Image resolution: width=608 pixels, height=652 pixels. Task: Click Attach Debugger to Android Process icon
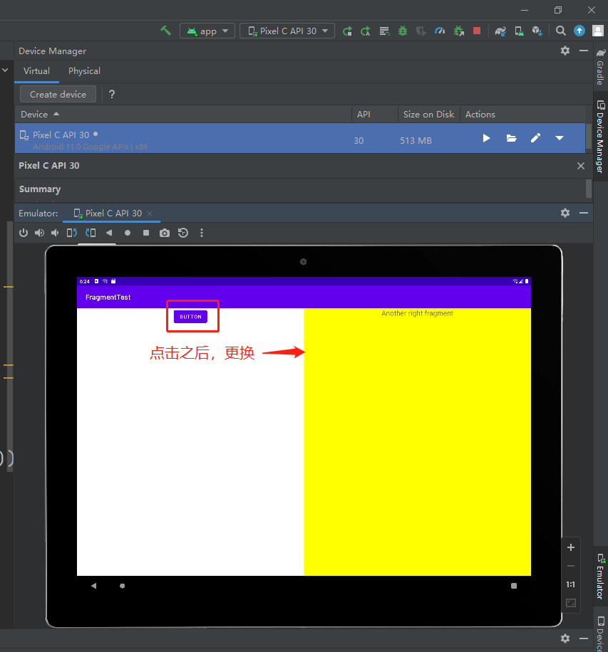(459, 31)
